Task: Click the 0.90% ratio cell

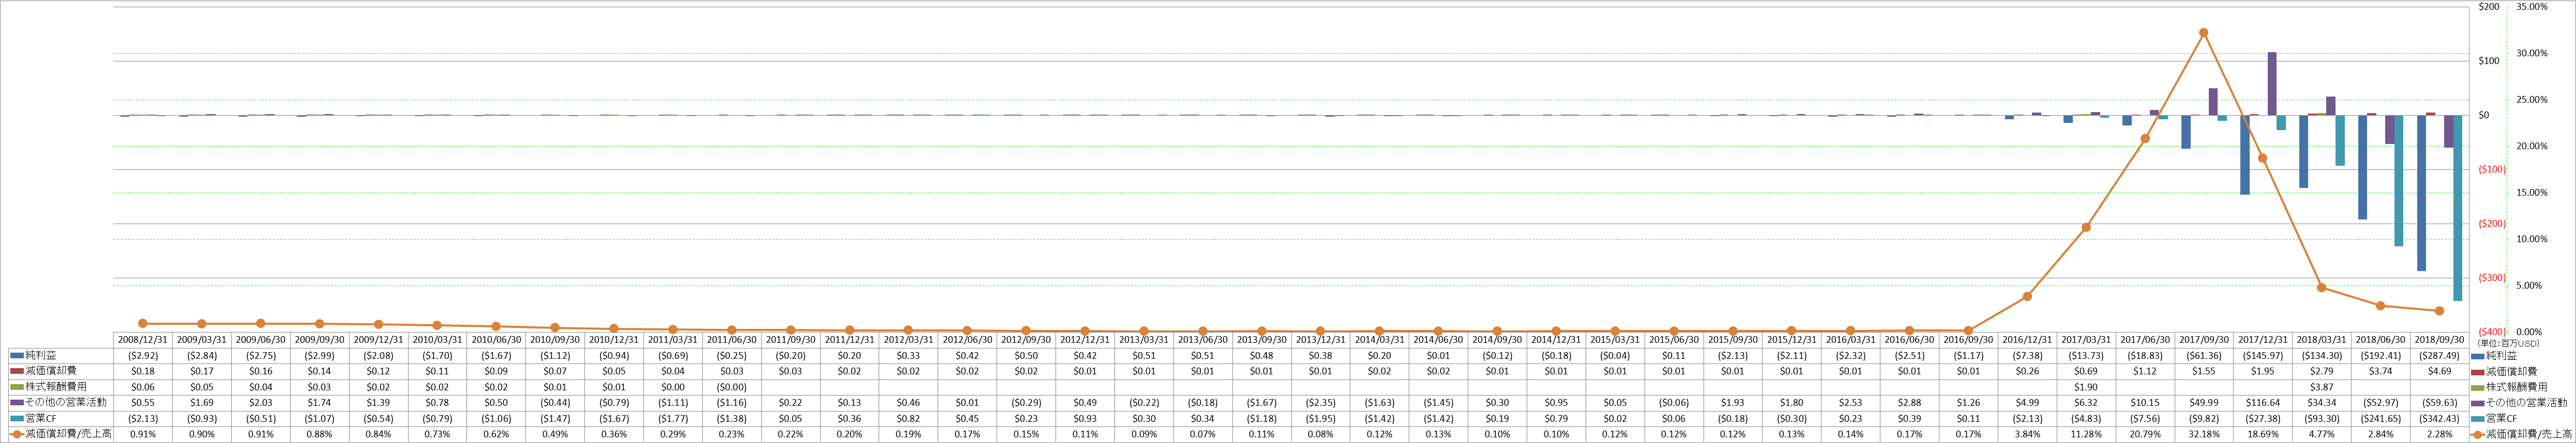Action: pos(202,435)
